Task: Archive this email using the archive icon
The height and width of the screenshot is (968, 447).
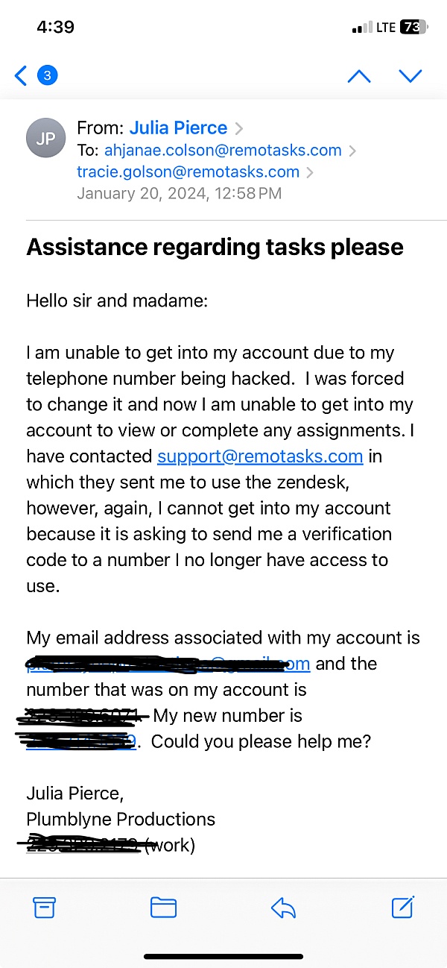Action: point(45,907)
